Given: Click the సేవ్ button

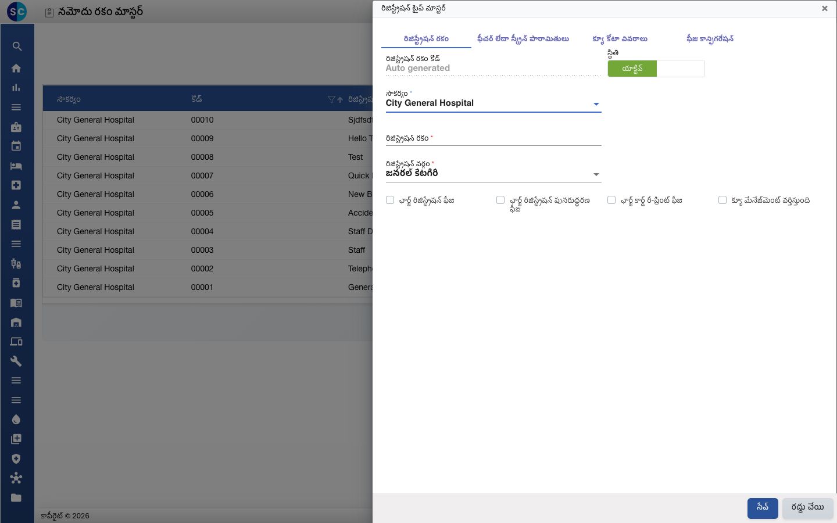Looking at the screenshot, I should 763,508.
